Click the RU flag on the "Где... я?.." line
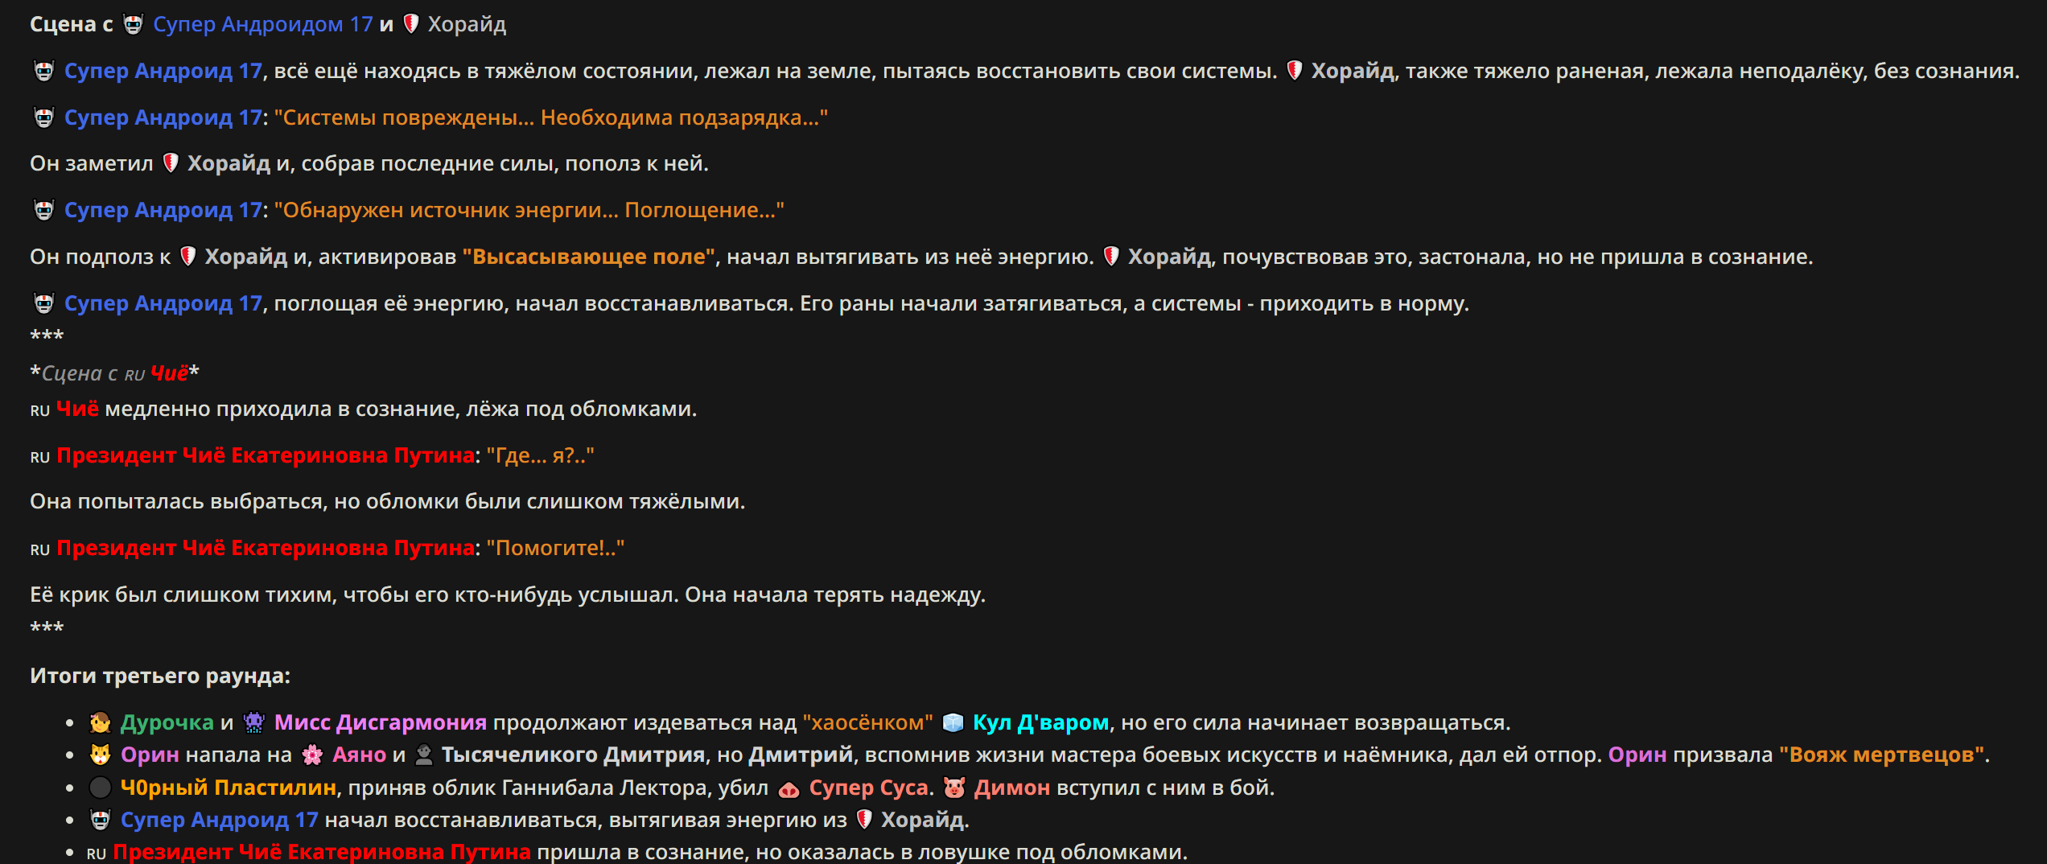Screen dimensions: 2047x864 (40, 457)
